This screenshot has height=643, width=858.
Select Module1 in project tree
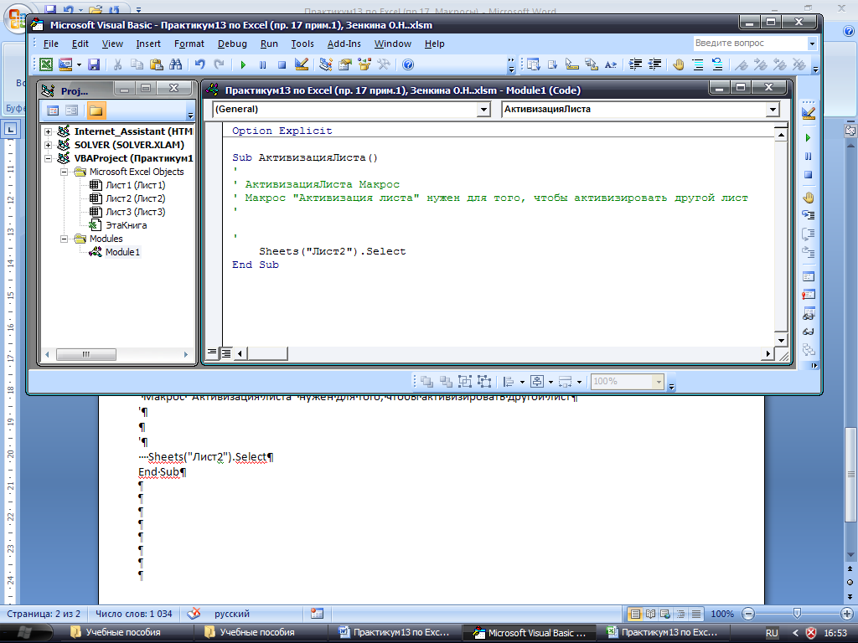tap(122, 252)
